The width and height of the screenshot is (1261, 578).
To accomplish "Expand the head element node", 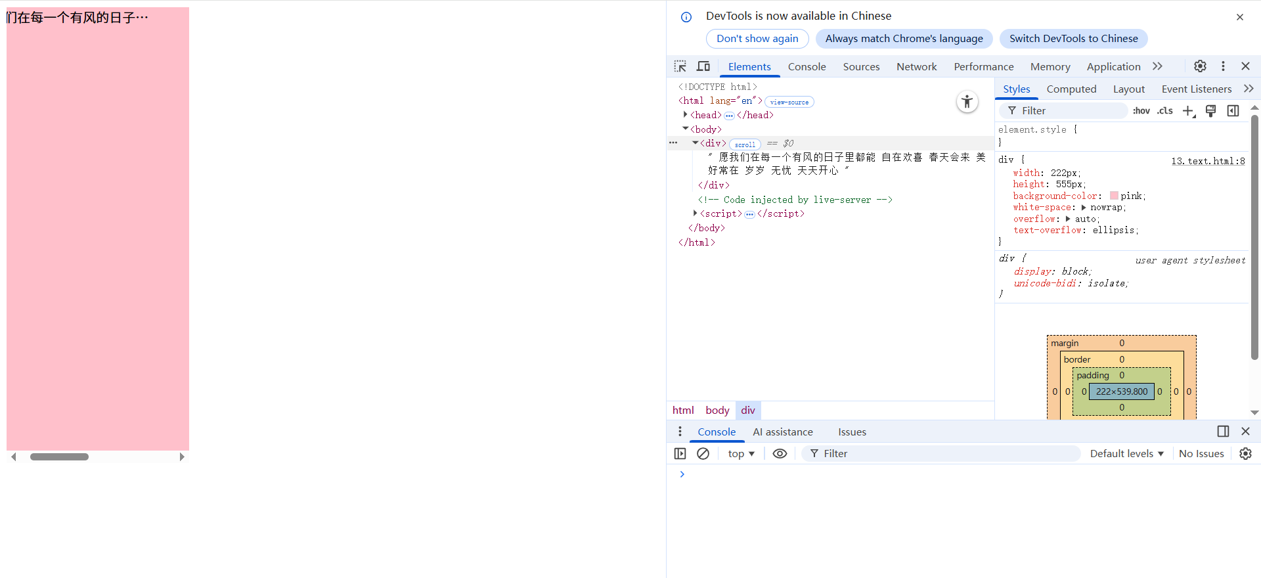I will pos(685,115).
